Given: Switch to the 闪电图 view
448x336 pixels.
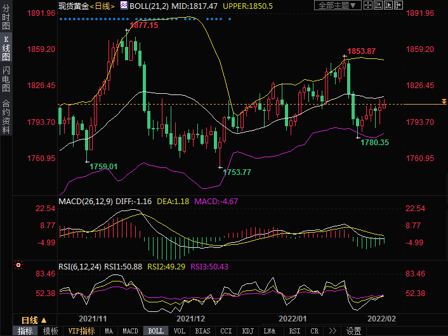Looking at the screenshot, I should (6, 79).
